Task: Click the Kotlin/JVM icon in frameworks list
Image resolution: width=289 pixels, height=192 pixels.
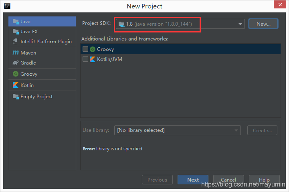Action: pos(93,59)
